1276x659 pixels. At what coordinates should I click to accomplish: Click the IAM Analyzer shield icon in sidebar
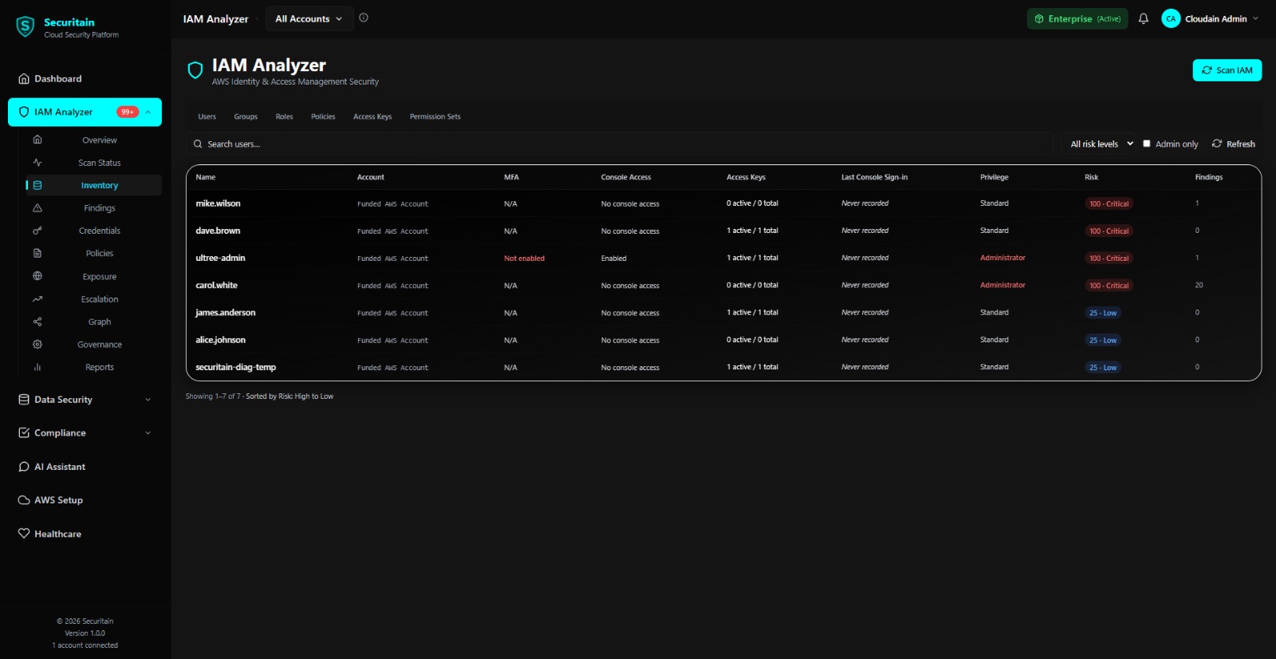click(24, 112)
